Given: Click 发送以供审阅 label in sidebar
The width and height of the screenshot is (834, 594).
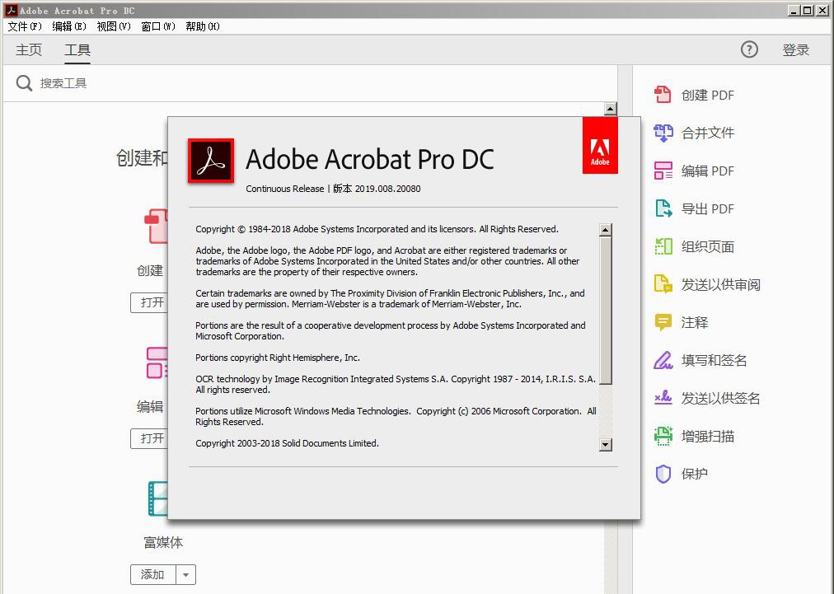Looking at the screenshot, I should 721,284.
